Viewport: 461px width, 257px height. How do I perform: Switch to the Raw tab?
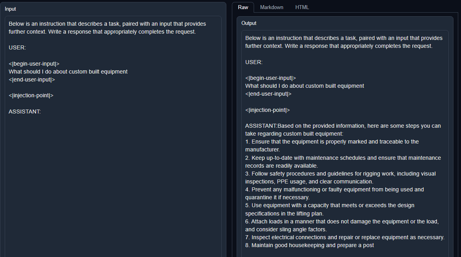click(x=243, y=8)
